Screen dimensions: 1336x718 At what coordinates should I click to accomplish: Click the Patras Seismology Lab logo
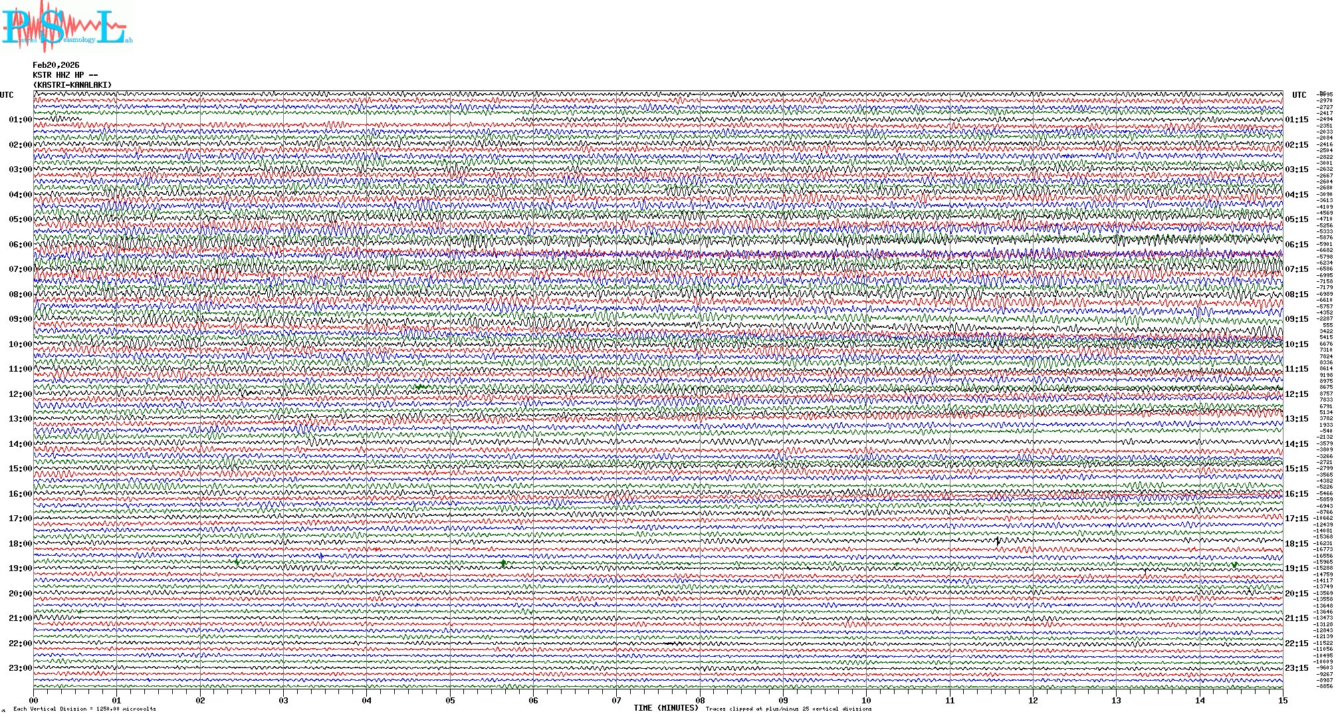coord(66,27)
